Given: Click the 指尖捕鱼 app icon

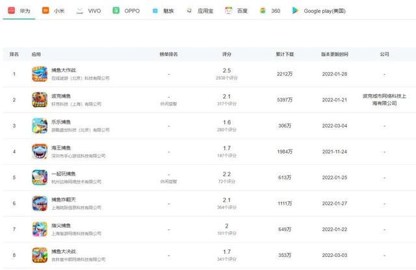Looking at the screenshot, I should pos(40,229).
